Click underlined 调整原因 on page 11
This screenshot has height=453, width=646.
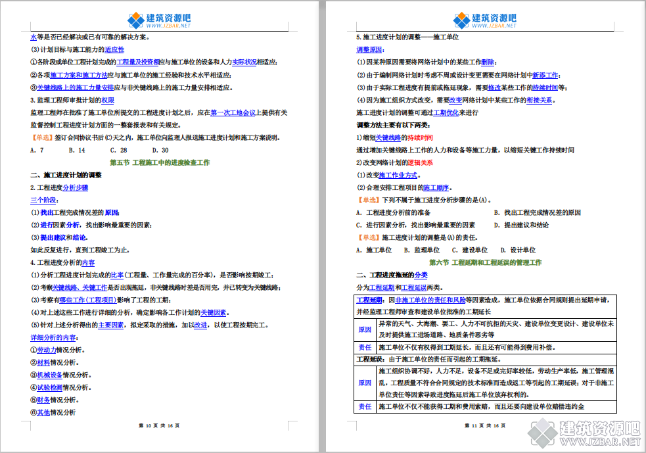coord(369,50)
